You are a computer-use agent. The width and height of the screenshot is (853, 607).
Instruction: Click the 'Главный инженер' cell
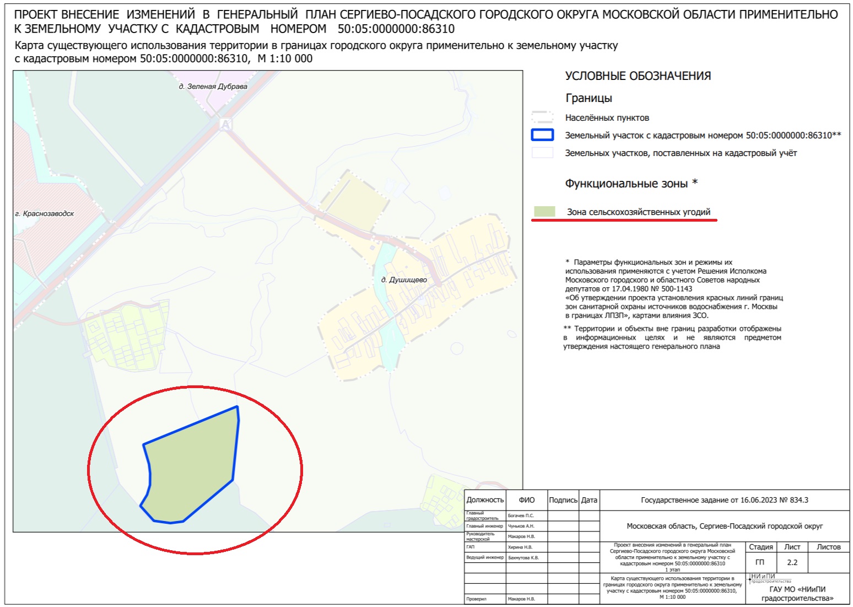pyautogui.click(x=484, y=526)
